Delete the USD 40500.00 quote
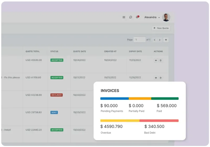Viewport: 210px width, 147px height. (161, 60)
